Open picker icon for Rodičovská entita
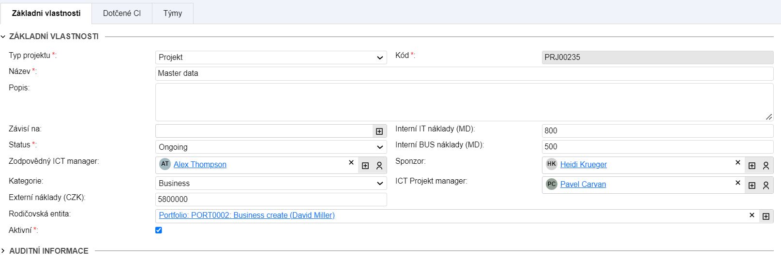781x258 pixels. click(x=766, y=216)
